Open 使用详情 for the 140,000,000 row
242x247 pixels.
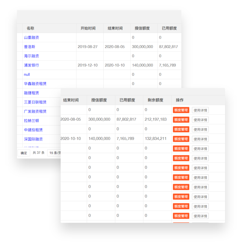click(200, 139)
